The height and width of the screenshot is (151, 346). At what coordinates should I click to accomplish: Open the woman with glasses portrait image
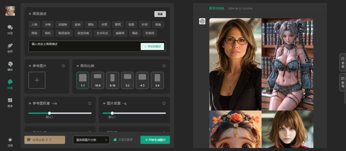point(235,64)
